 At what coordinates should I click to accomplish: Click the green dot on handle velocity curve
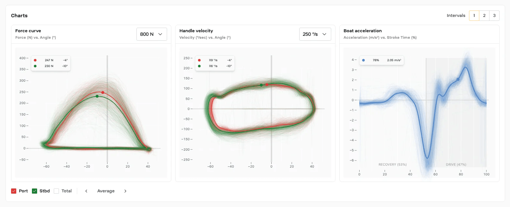pos(261,85)
